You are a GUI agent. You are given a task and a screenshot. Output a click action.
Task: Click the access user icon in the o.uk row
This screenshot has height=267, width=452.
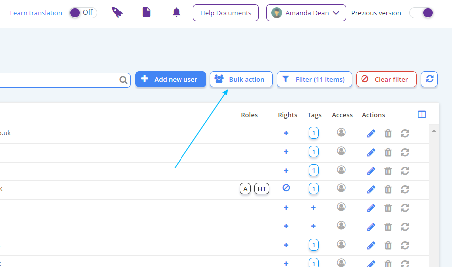tap(341, 132)
